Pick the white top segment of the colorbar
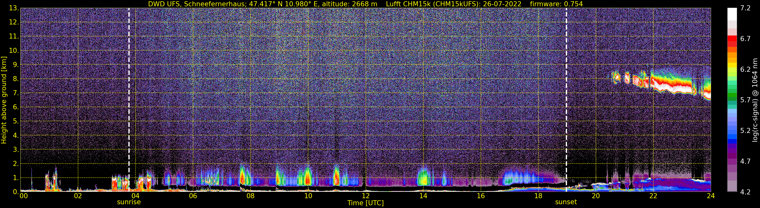Image resolution: width=760 pixels, height=208 pixels. pos(732,14)
